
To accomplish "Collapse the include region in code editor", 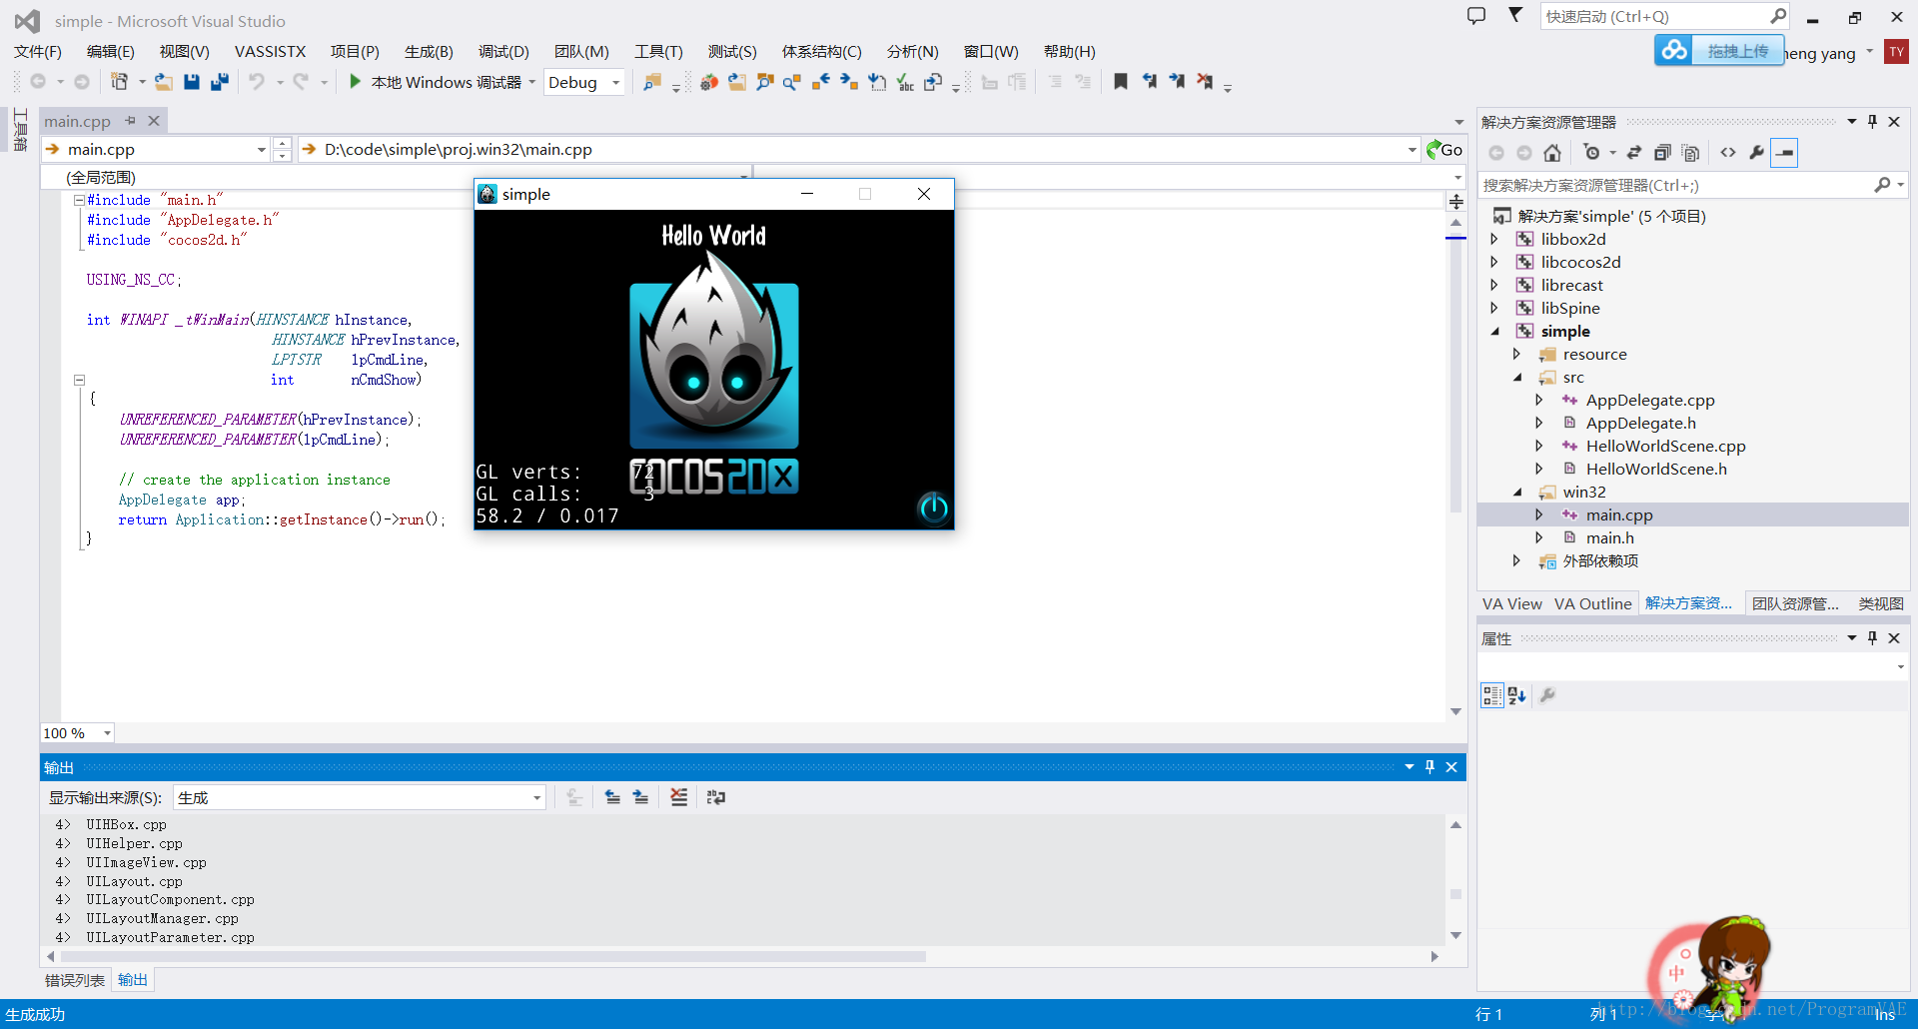I will [x=79, y=200].
